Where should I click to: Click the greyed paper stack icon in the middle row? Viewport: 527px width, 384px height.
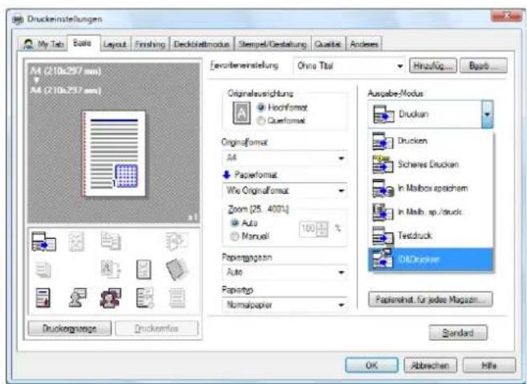(x=43, y=269)
